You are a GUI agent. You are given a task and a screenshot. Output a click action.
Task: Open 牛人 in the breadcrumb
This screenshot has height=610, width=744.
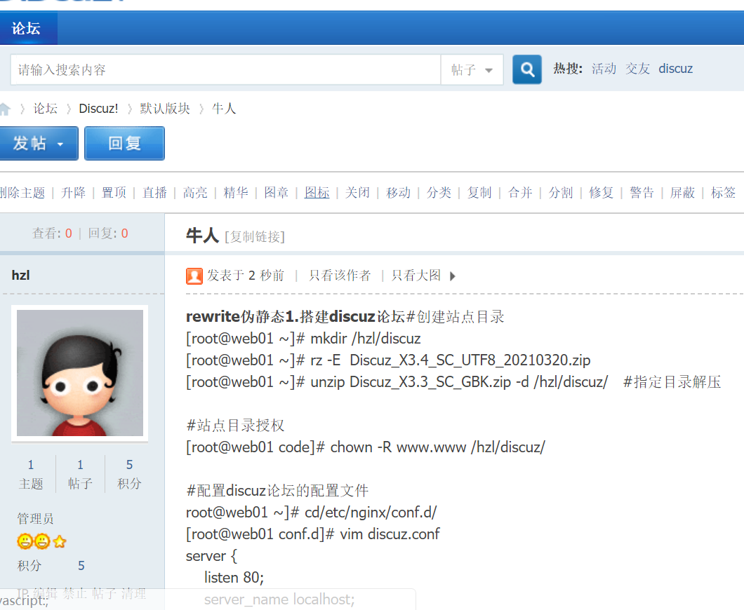click(224, 109)
